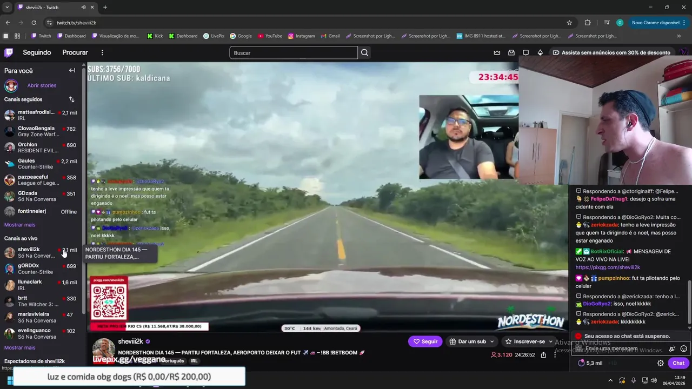Open the Abrir stories link
The width and height of the screenshot is (692, 389).
pos(42,85)
